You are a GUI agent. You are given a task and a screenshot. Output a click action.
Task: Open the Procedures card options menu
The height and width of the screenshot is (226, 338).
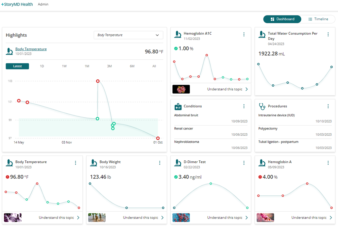(328, 106)
